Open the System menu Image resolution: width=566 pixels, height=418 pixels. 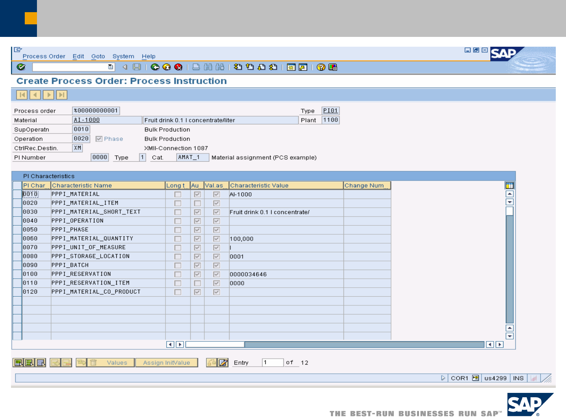coord(123,57)
